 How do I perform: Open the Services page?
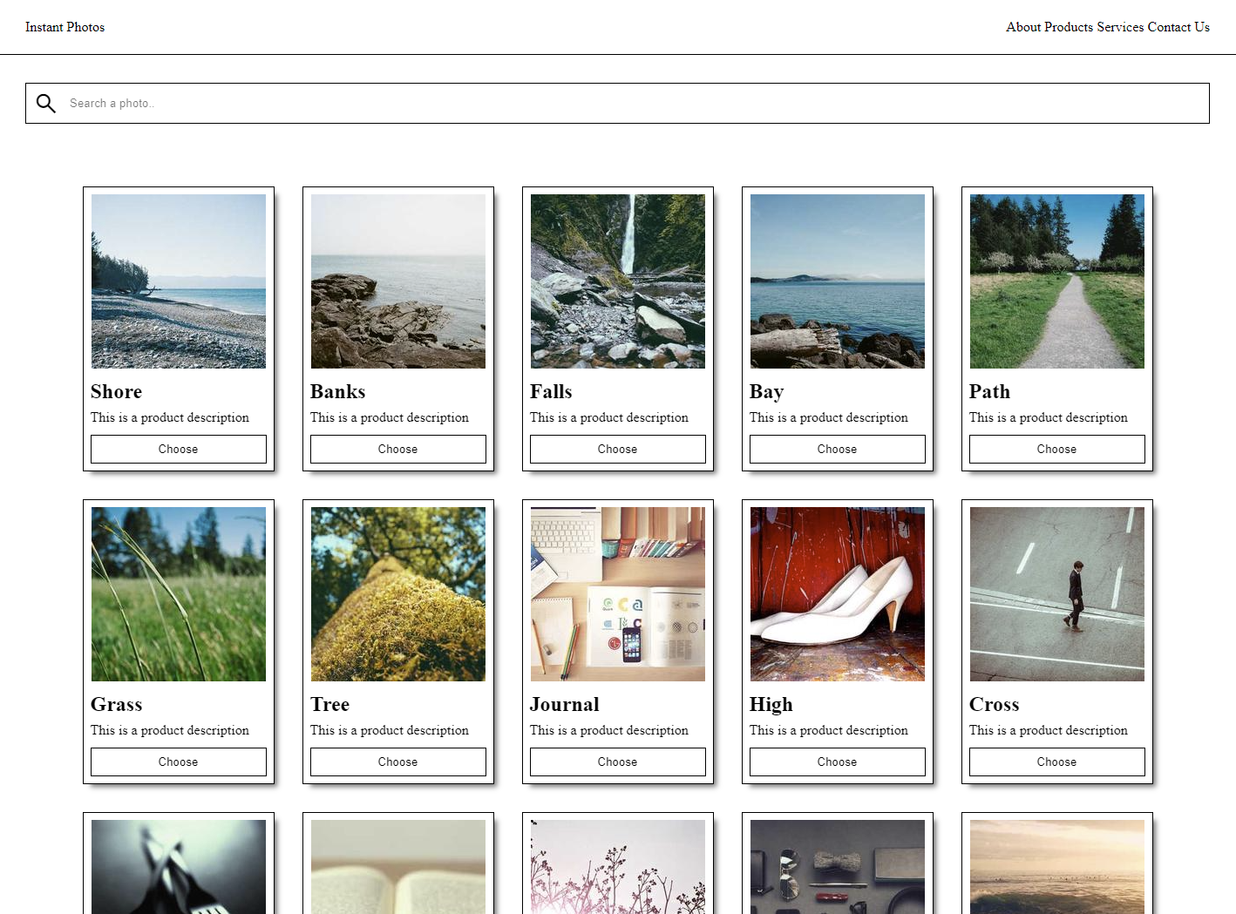pyautogui.click(x=1122, y=27)
